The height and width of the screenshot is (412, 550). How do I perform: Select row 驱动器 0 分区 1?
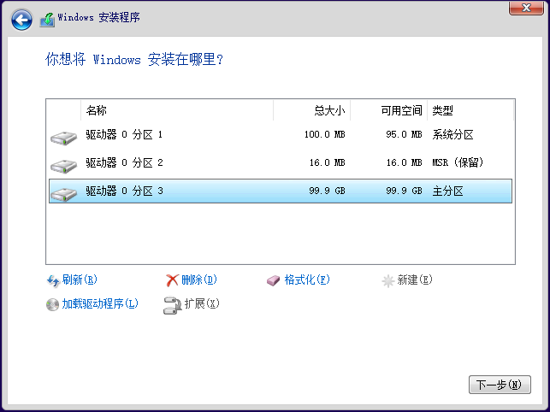click(281, 135)
